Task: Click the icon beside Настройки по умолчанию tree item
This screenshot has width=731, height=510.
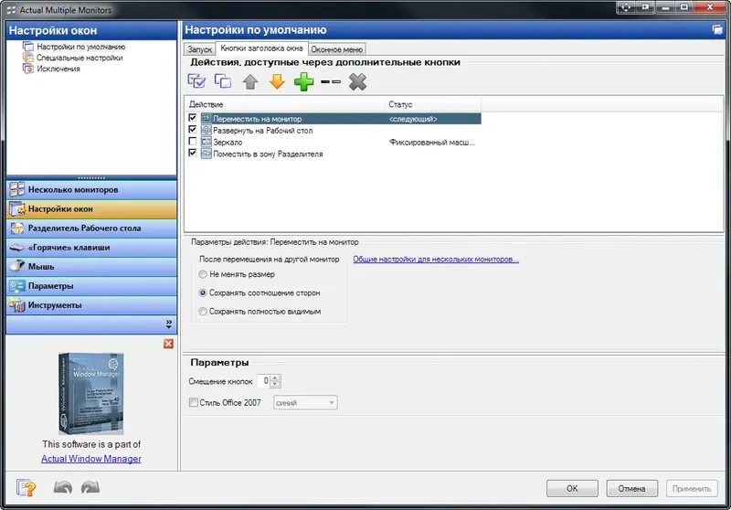Action: [28, 47]
